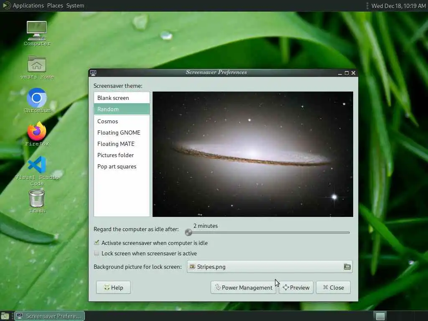Click the Preview button
428x321 pixels.
pyautogui.click(x=296, y=288)
